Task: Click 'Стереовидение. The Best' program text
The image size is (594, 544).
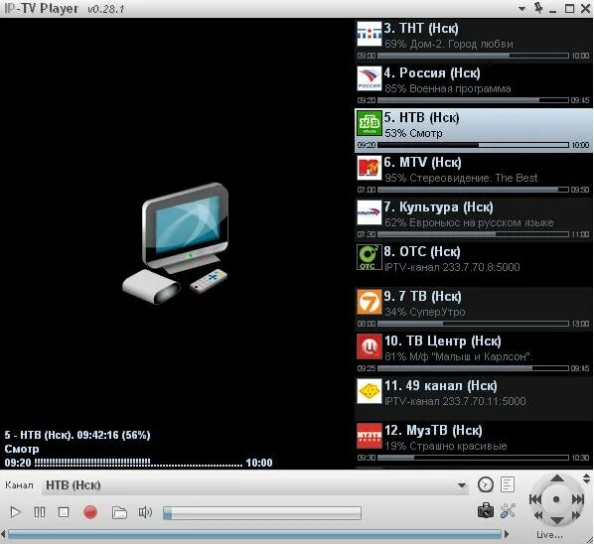Action: click(473, 178)
